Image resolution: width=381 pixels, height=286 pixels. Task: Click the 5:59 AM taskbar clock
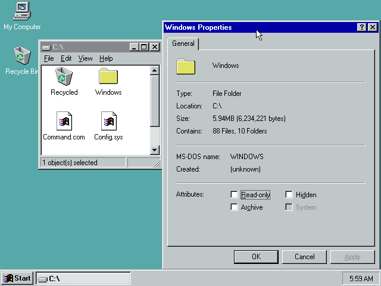coord(361,278)
